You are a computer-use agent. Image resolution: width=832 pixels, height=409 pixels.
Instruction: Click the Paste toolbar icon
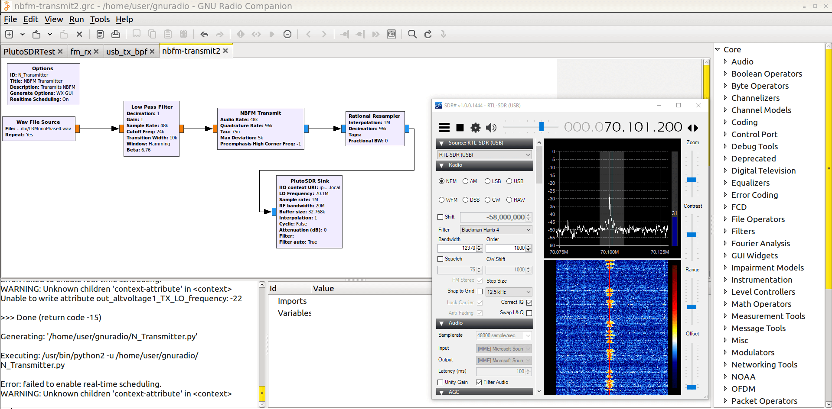click(168, 34)
